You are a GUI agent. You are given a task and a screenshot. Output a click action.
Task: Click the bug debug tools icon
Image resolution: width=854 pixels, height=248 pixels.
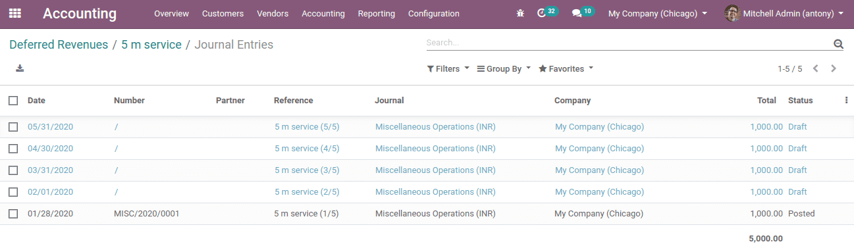(x=520, y=13)
